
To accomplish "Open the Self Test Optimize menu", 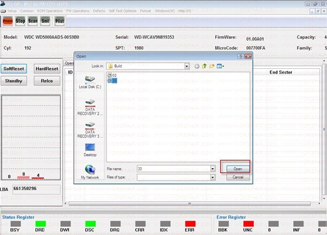I will [122, 11].
